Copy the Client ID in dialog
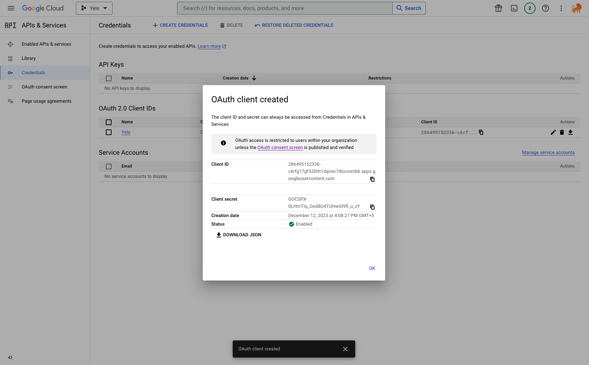Viewport: 589px width, 365px height. (372, 179)
